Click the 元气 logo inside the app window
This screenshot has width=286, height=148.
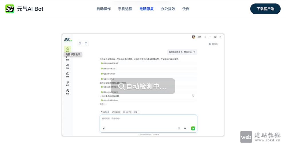tap(68, 39)
